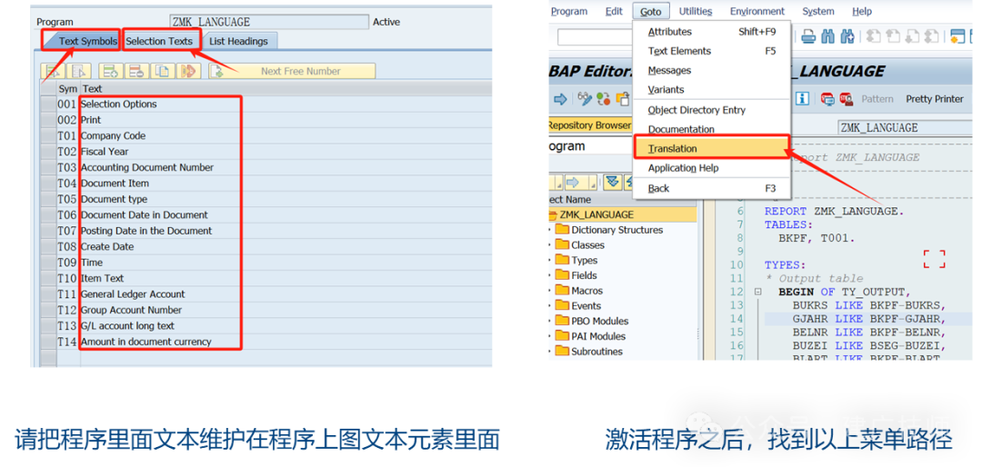
Task: Switch to the Selection Texts tab
Action: point(159,41)
